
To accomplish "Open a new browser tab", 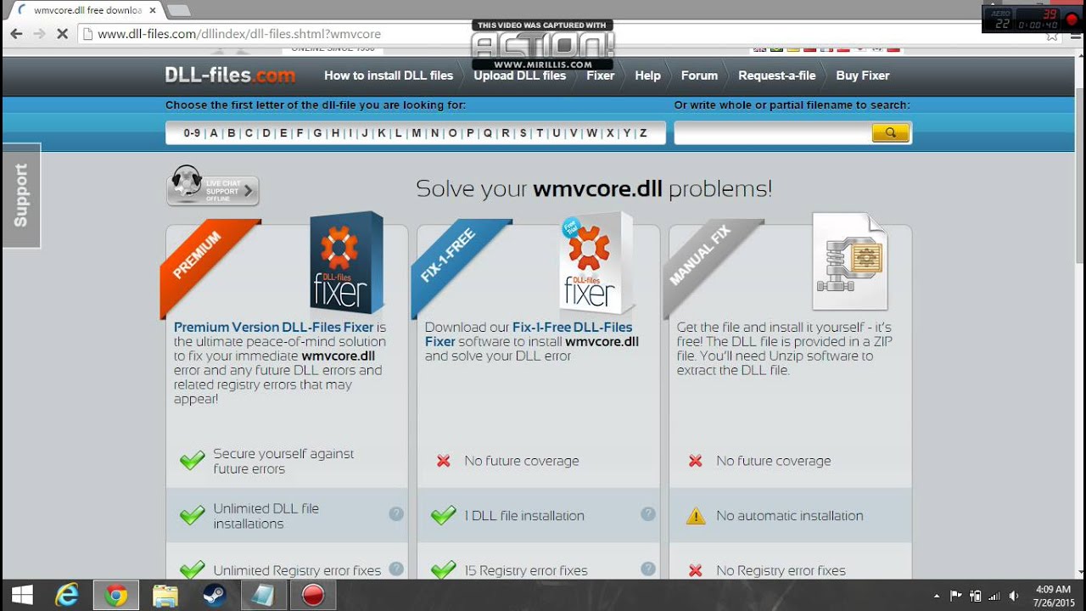I will point(178,10).
